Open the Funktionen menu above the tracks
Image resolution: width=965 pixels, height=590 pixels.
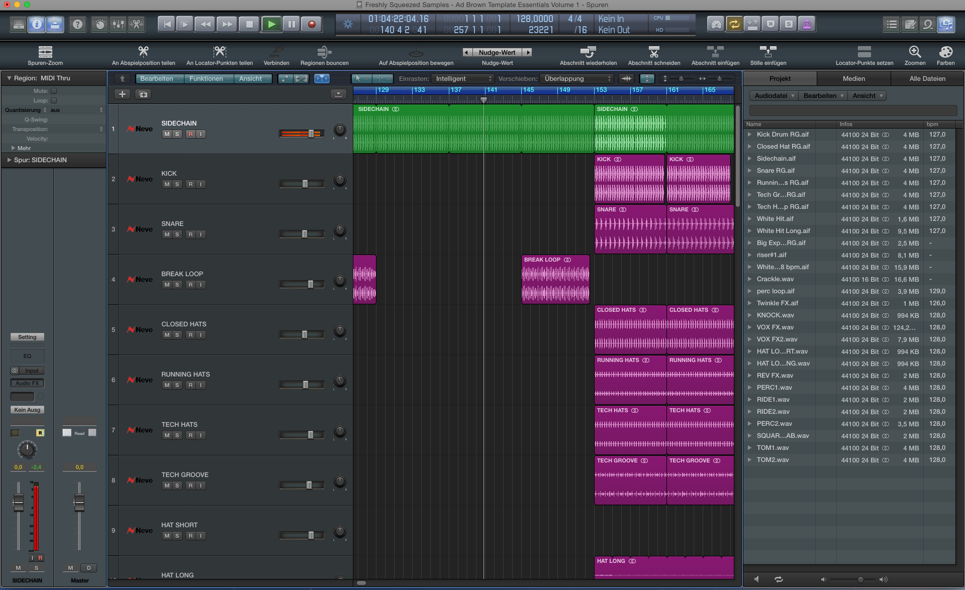click(208, 78)
